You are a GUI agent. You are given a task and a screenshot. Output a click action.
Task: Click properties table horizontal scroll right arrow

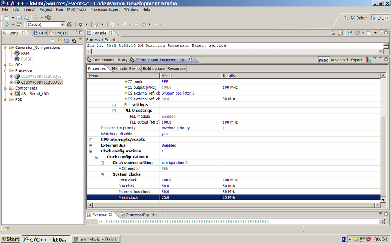pyautogui.click(x=378, y=205)
